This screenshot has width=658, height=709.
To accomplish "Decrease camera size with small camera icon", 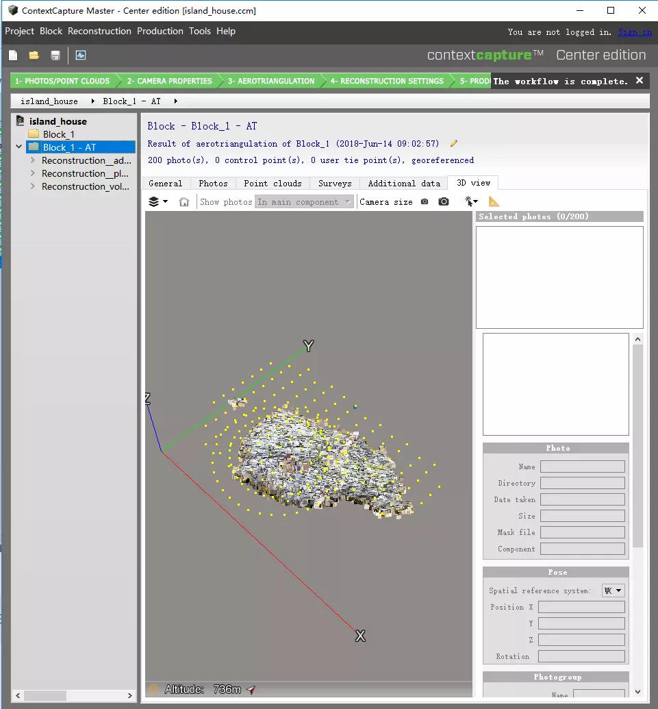I will 425,201.
